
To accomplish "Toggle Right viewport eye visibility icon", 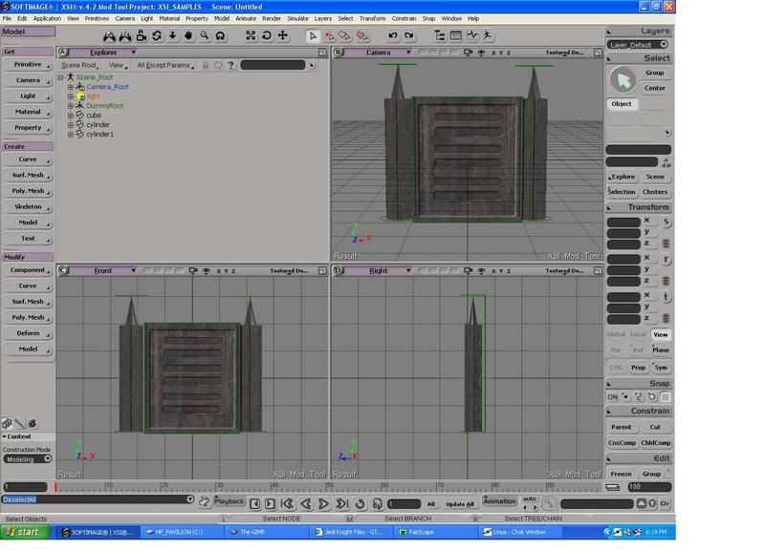I will (x=481, y=271).
